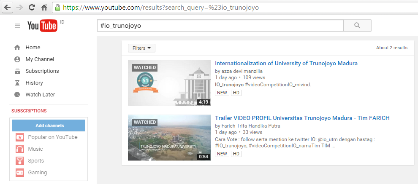Click NEW badge under the Internationalization video

222,93
